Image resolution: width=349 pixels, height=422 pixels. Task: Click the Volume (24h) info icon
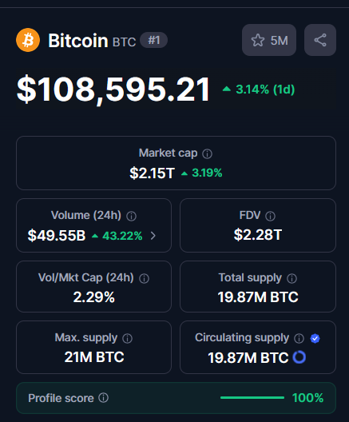(x=131, y=216)
